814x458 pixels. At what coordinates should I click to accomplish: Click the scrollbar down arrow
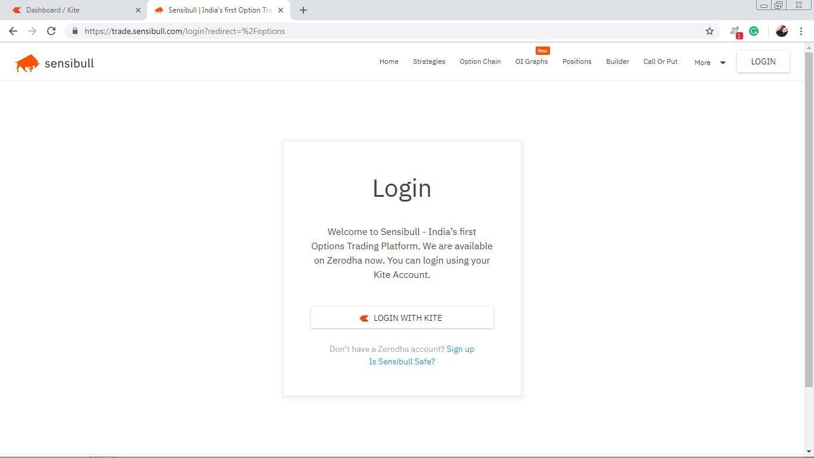tap(809, 451)
